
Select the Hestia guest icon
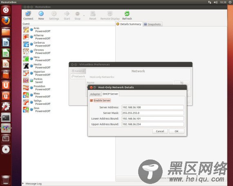click(x=26, y=66)
